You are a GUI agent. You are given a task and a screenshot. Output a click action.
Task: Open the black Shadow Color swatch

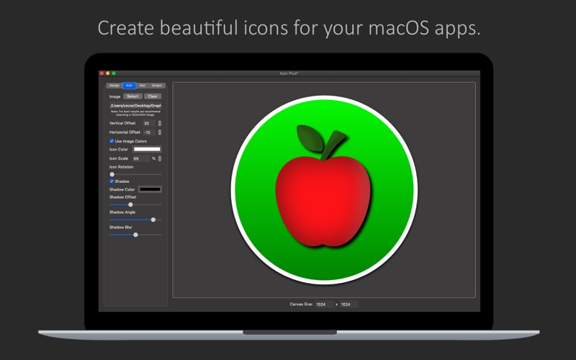(150, 189)
